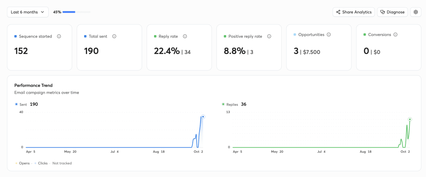Toggle the Replies series legend marker
The width and height of the screenshot is (426, 177).
[223, 104]
